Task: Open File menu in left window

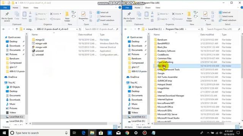Action: pyautogui.click(x=5, y=8)
